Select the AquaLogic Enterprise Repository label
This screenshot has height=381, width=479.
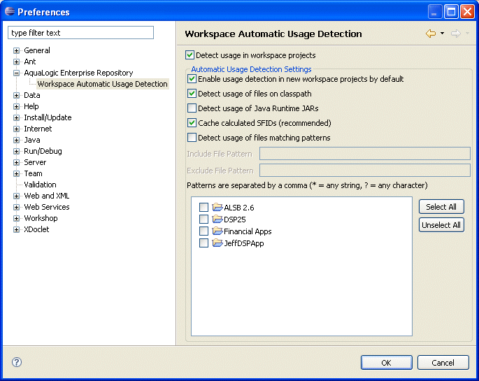click(x=78, y=73)
